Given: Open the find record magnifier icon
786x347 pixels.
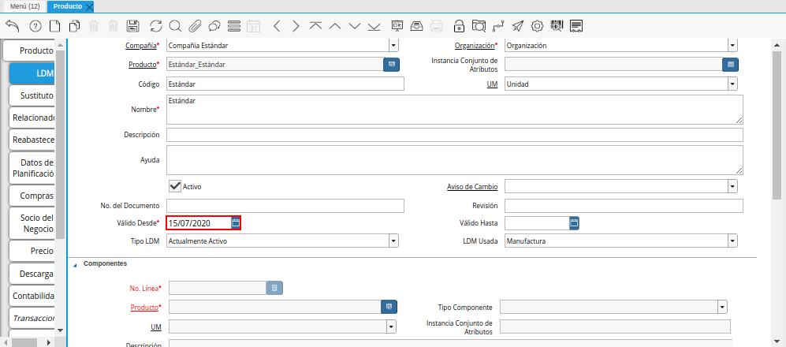Looking at the screenshot, I should (175, 26).
